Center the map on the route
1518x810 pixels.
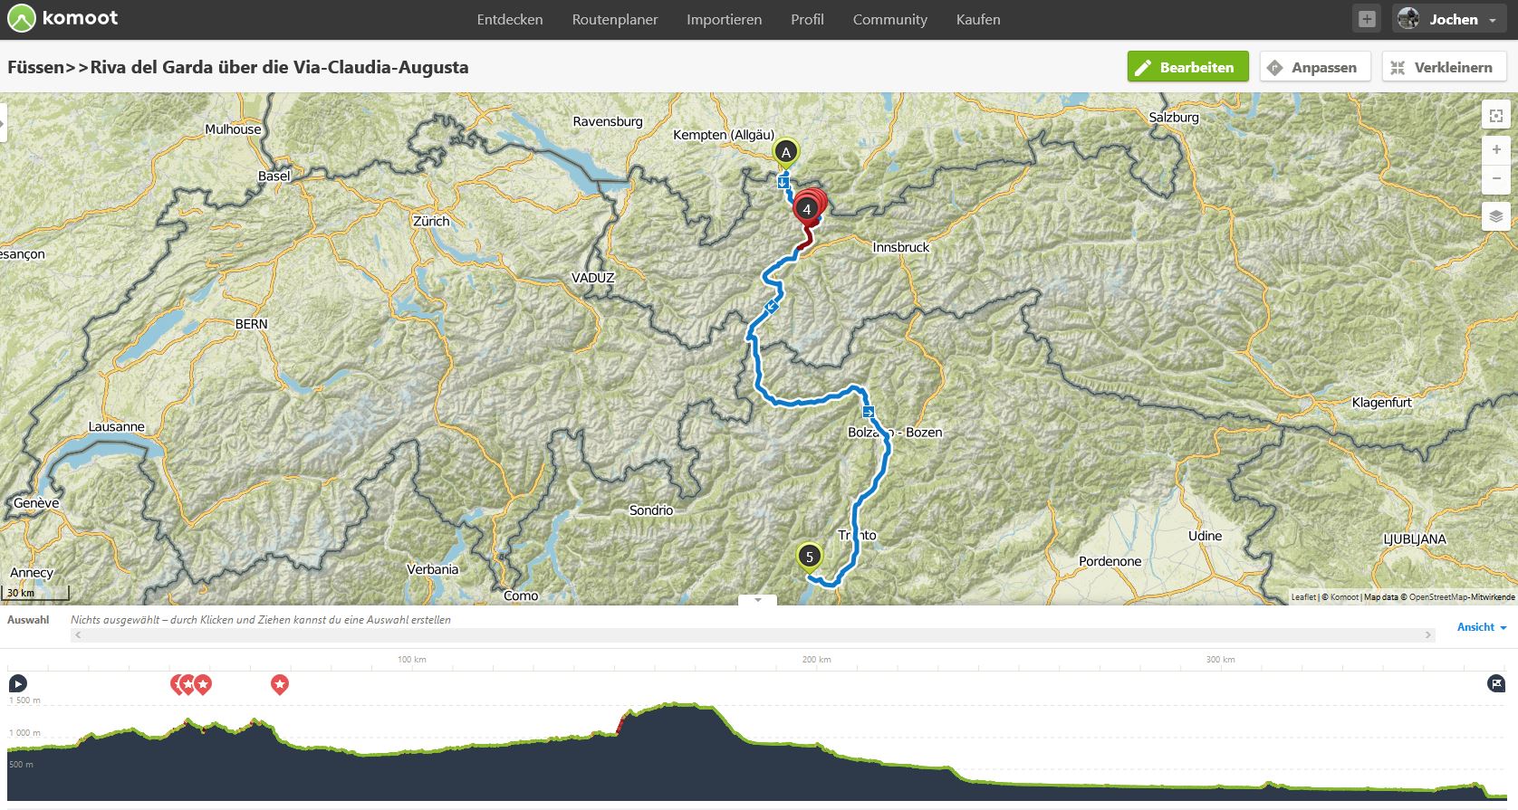[x=1495, y=116]
